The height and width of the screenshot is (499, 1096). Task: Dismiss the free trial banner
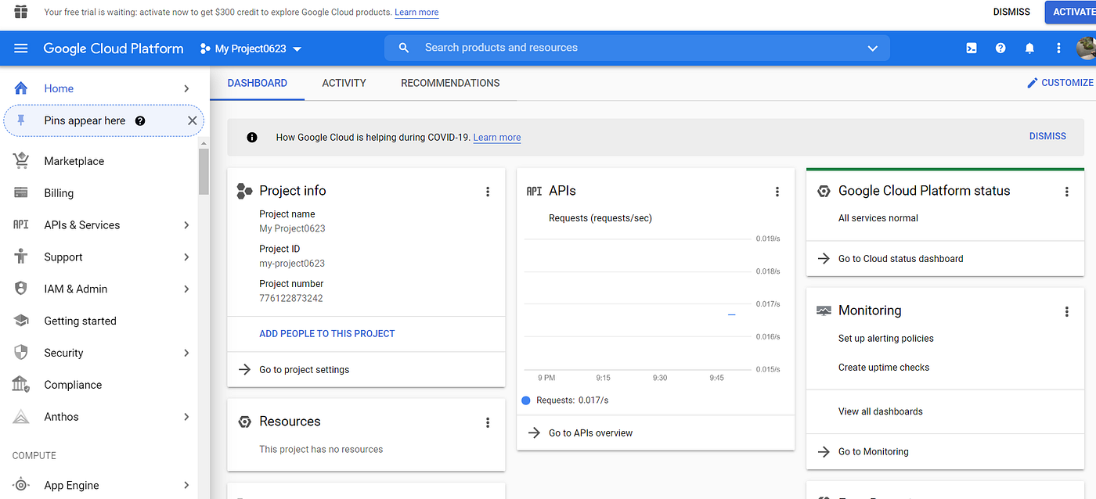click(1011, 12)
